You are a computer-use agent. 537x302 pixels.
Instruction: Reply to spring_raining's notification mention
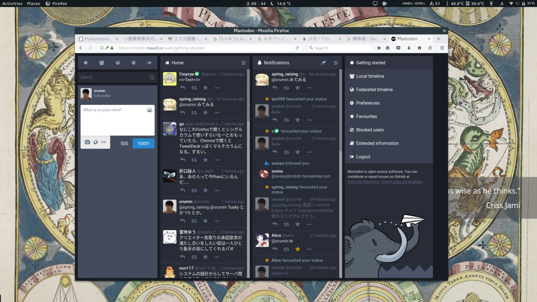pos(275,88)
